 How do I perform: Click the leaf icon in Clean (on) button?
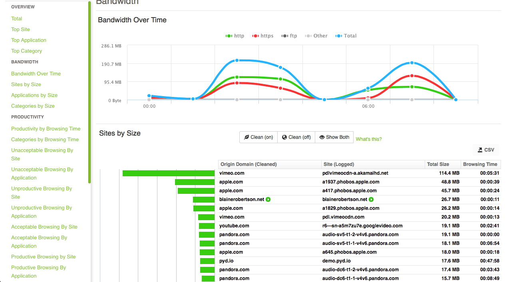pyautogui.click(x=247, y=137)
